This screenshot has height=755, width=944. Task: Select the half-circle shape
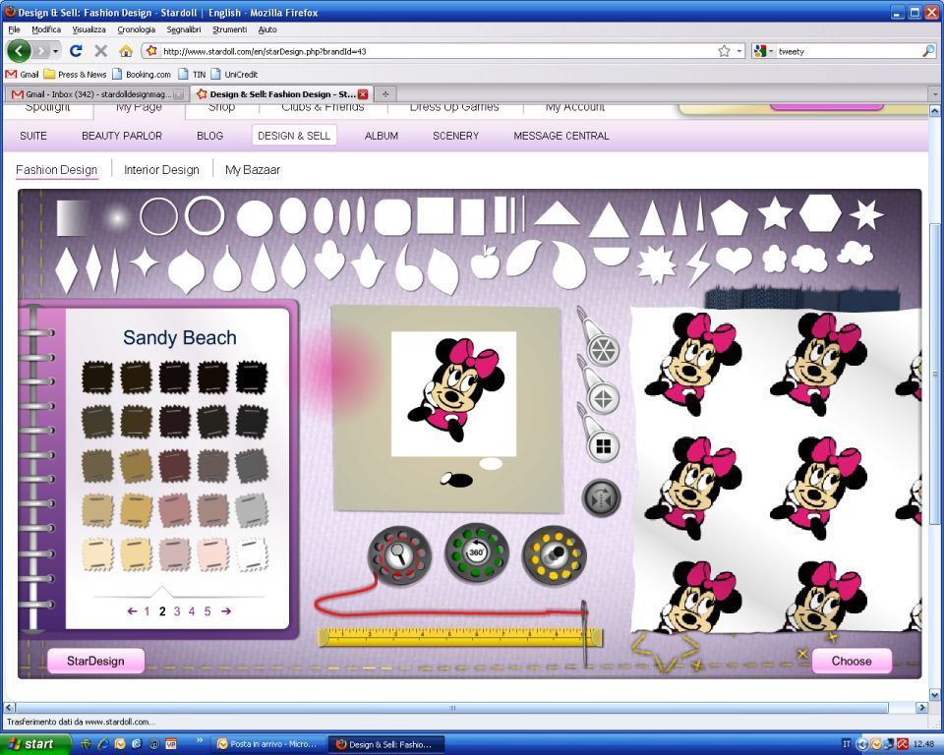coord(611,256)
